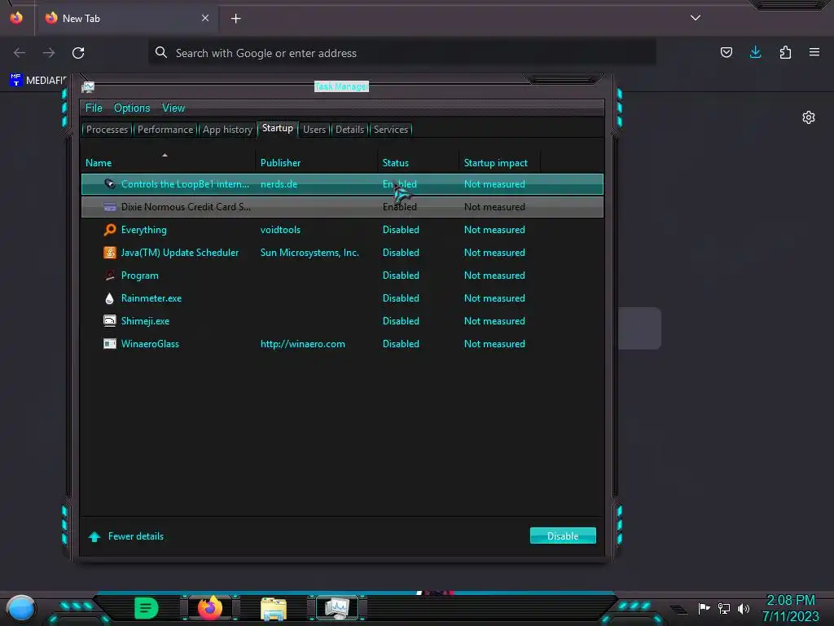
Task: Click the Program entry icon
Action: [110, 276]
